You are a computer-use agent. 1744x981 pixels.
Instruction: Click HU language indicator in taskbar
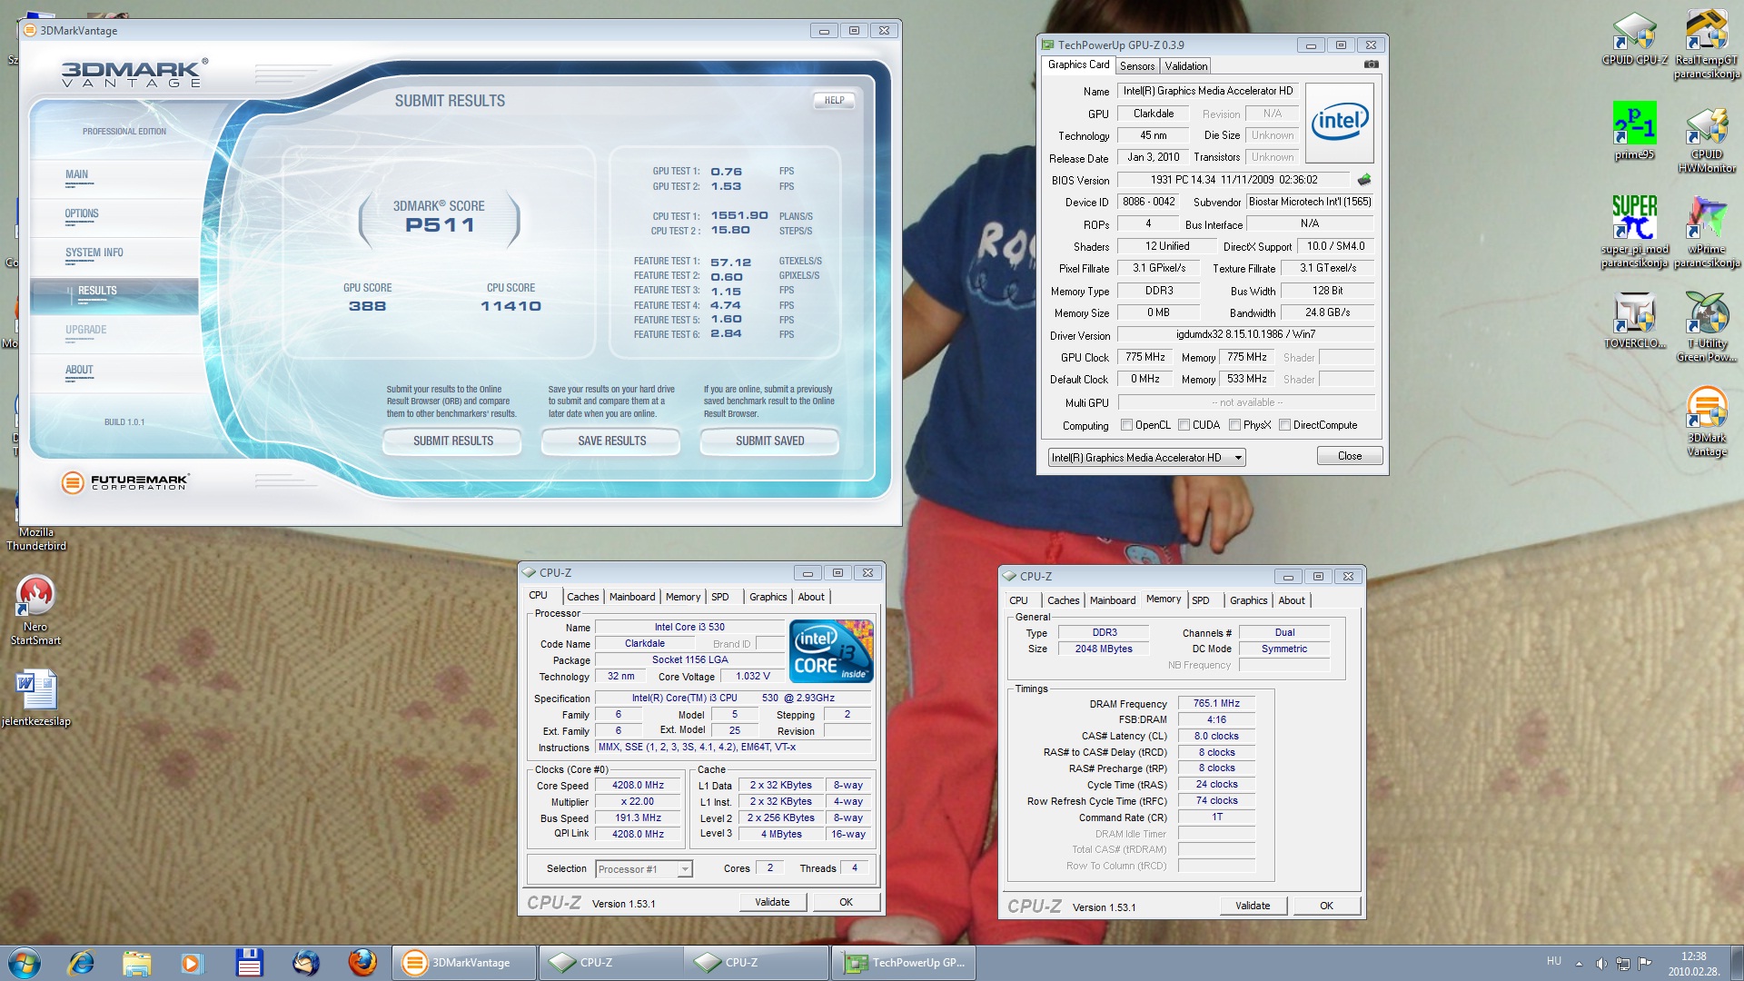point(1554,961)
